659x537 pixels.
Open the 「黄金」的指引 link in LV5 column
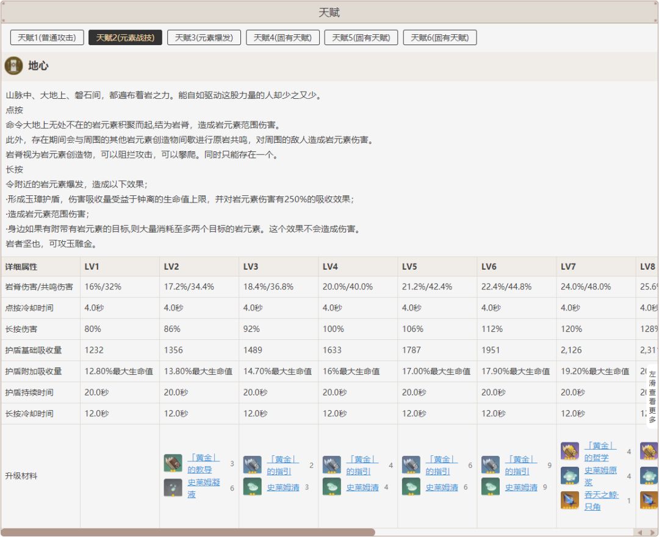[442, 465]
